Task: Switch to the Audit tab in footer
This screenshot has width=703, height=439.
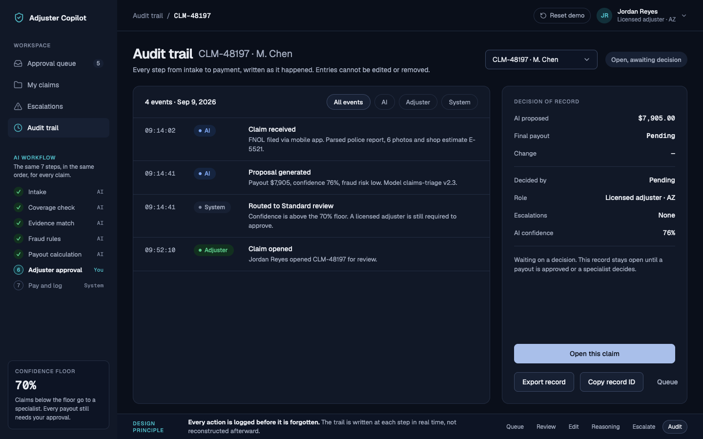Action: 675,427
